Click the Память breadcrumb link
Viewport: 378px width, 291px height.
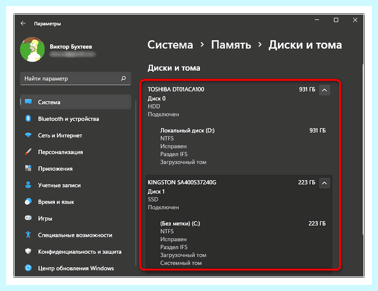click(x=231, y=45)
